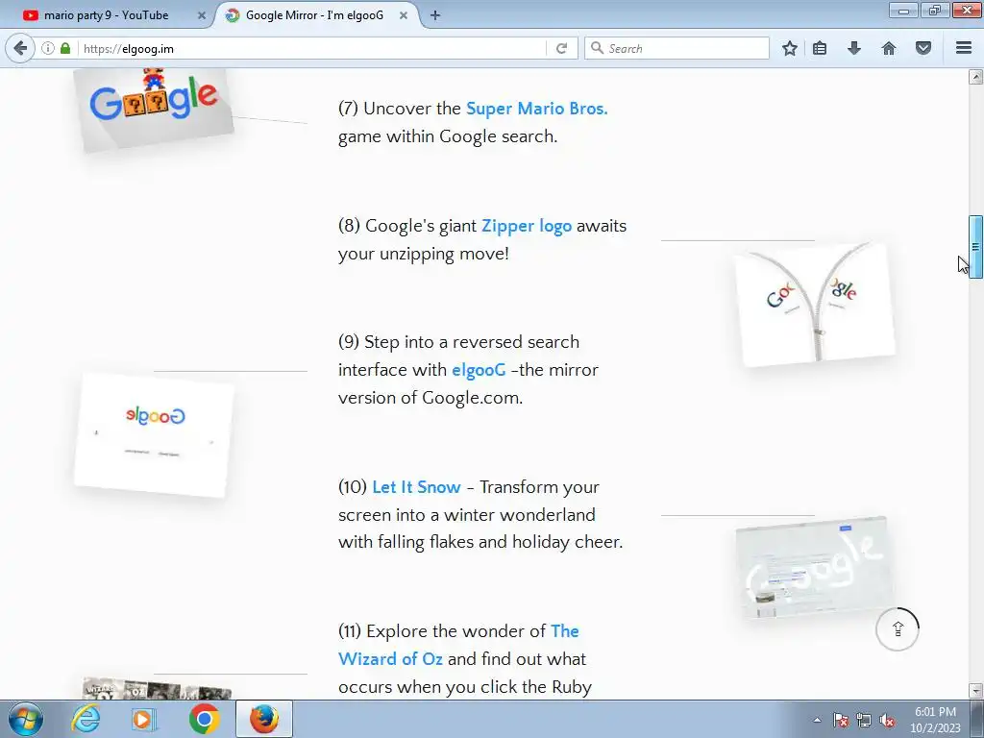Open the Zipper logo link
Viewport: 984px width, 738px height.
[527, 226]
